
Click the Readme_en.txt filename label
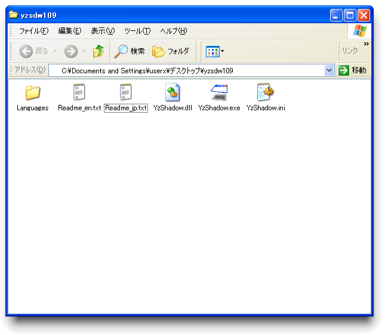tap(79, 108)
